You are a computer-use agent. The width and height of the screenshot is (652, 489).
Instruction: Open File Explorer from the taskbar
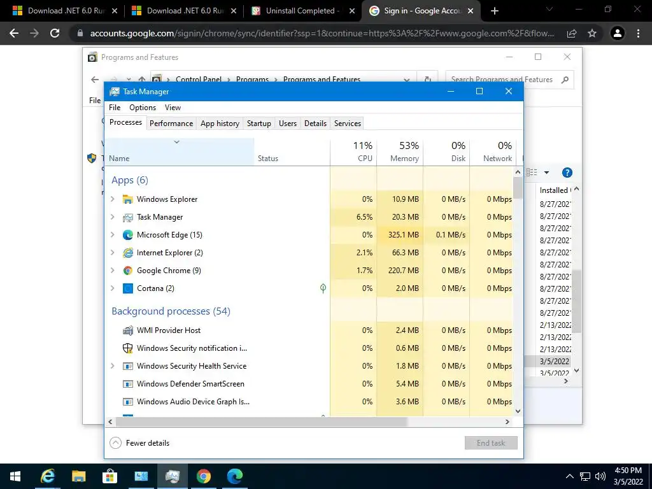[78, 476]
